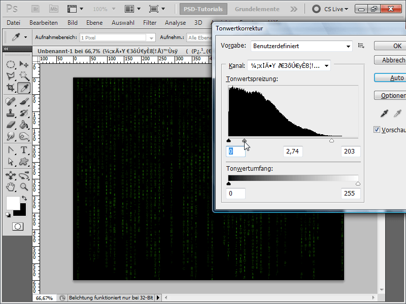Select the Path Selection tool
The height and width of the screenshot is (304, 406).
pos(10,162)
